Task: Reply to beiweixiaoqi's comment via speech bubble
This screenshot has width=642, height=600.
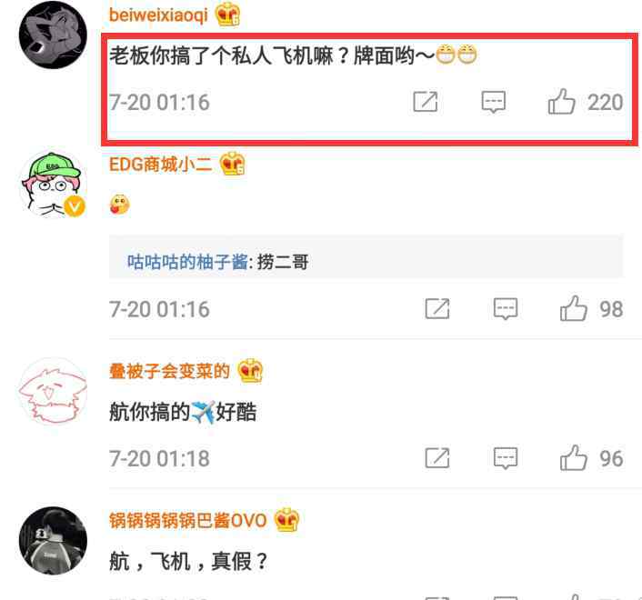Action: tap(494, 102)
